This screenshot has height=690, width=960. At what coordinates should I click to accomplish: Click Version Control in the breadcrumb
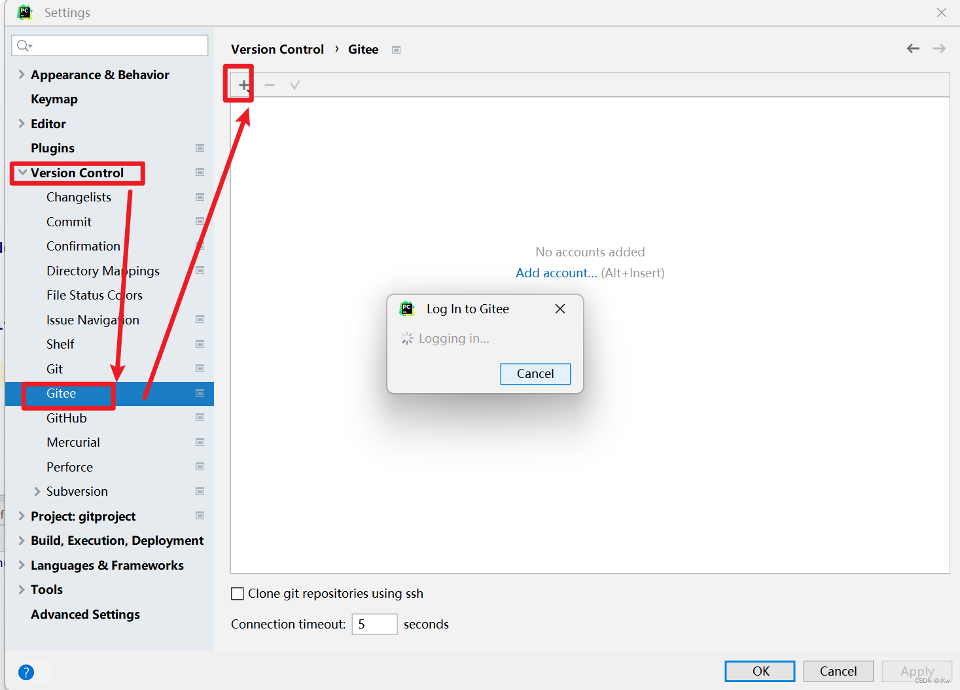277,50
